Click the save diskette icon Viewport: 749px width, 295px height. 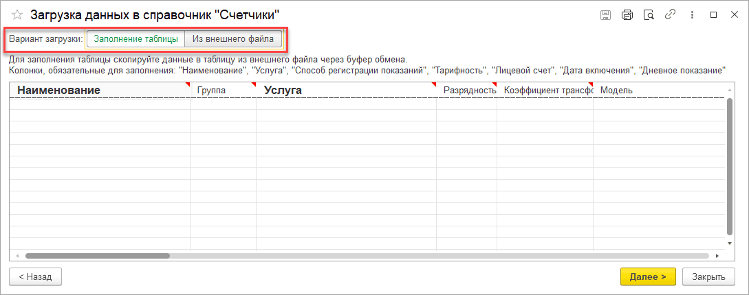606,14
